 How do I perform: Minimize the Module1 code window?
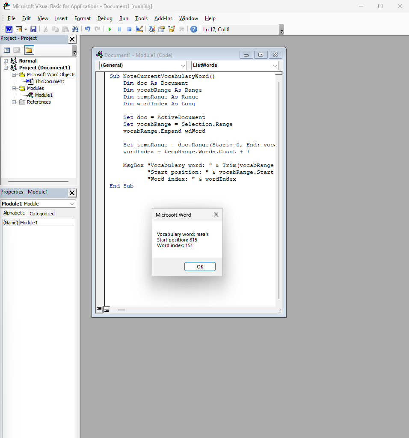pos(246,55)
